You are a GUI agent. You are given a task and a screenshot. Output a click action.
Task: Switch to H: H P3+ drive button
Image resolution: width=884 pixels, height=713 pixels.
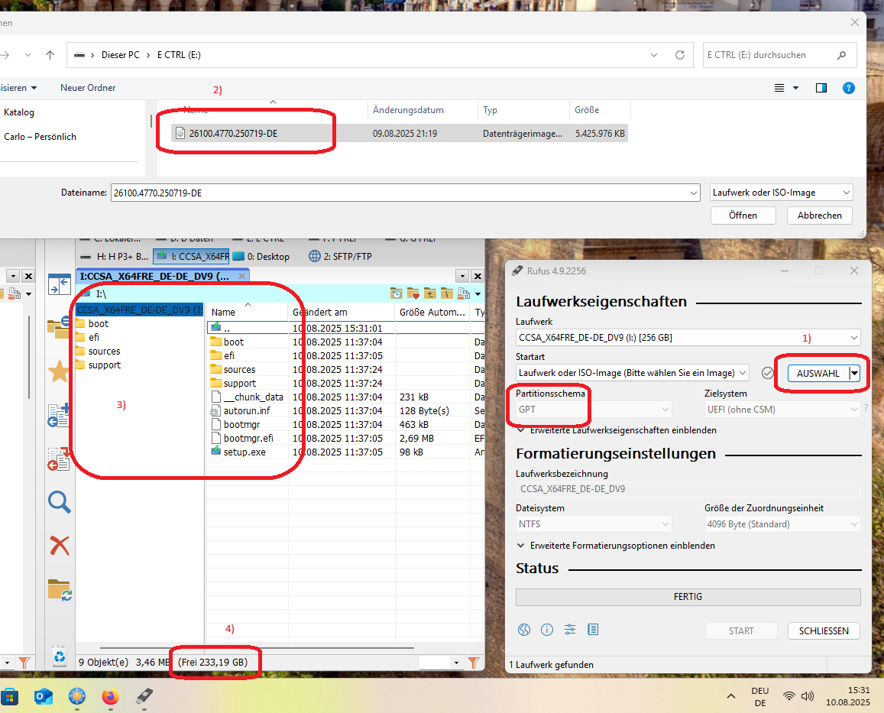(114, 256)
